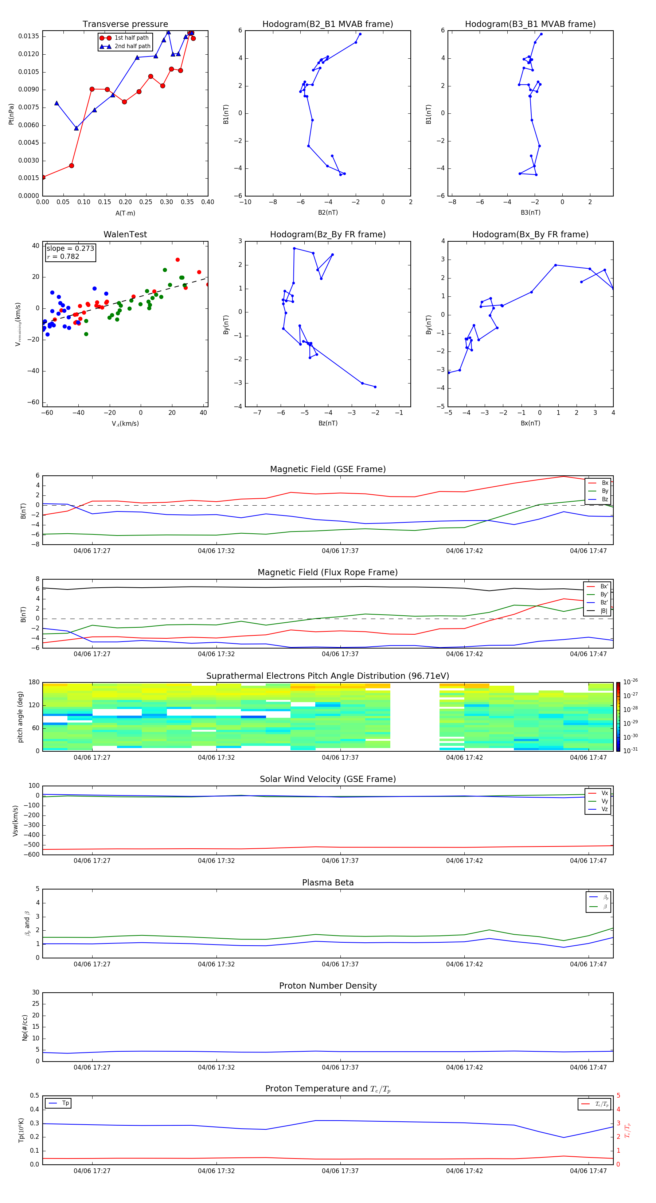
Task: Click the 'Plasma Beta' title
Action: pos(328,883)
